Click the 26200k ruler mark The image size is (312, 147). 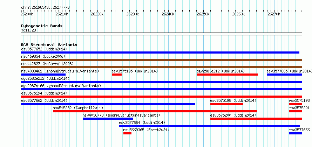point(27,14)
